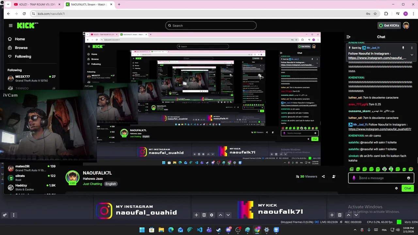
Task: Open the oilrats Rust channel in the sidebar
Action: tap(31, 178)
